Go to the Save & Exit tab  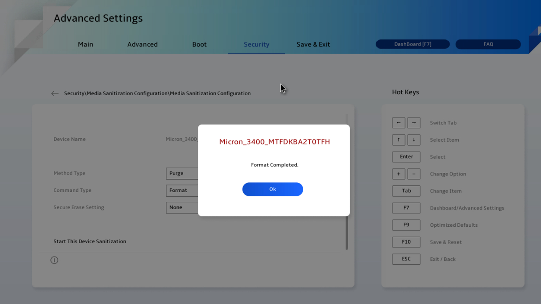313,44
